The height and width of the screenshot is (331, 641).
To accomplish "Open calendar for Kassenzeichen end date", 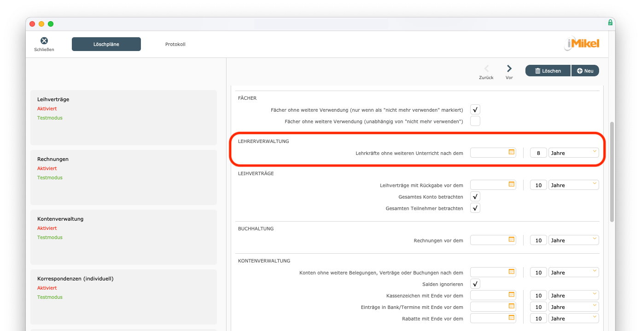I will [511, 295].
